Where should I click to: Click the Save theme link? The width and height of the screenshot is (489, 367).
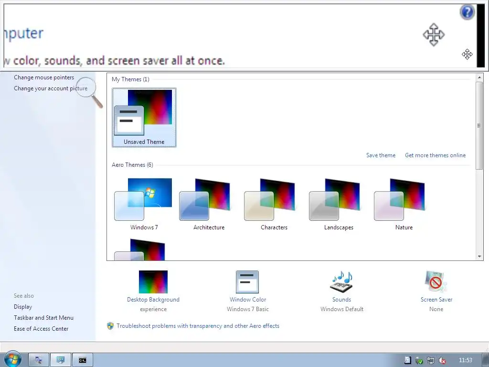381,155
